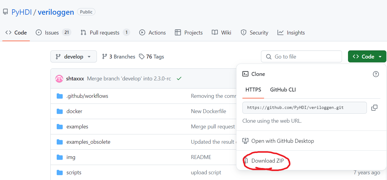Screen dimensions: 387x180
Task: Click the Issues count badge 21
Action: tap(67, 32)
